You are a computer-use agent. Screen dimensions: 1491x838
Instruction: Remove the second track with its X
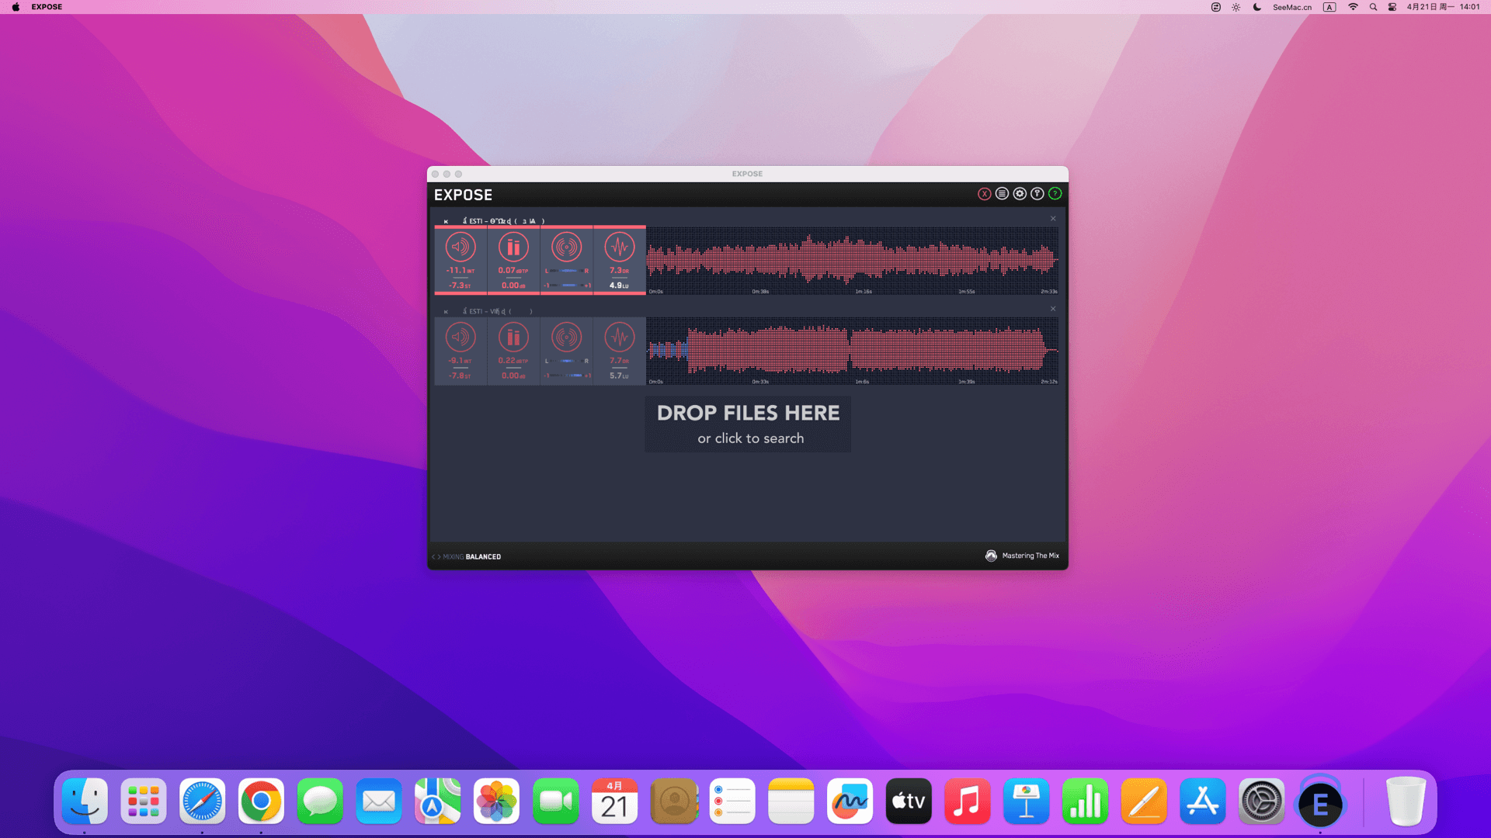tap(1053, 309)
